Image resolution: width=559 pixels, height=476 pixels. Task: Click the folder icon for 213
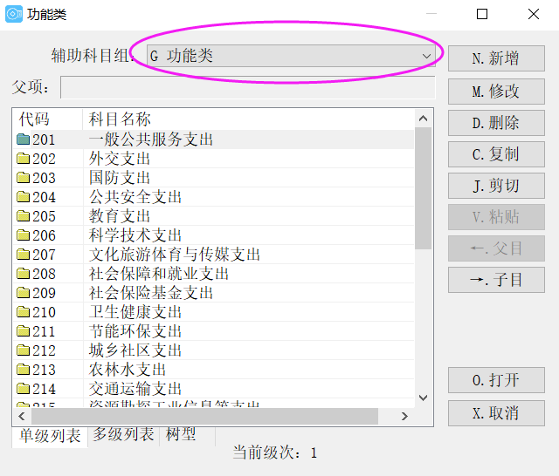pyautogui.click(x=24, y=370)
